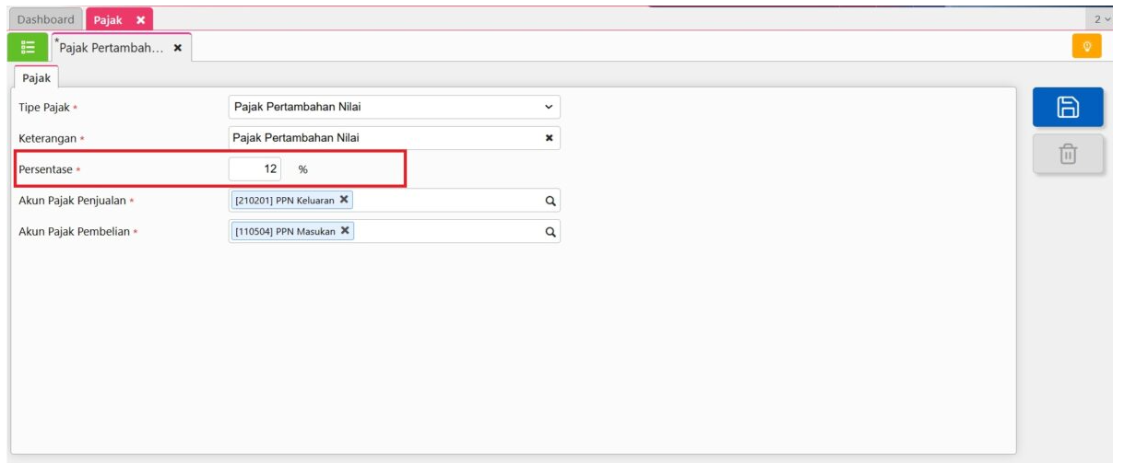This screenshot has width=1124, height=463.
Task: Click the Tipe Pajak label
Action: coord(44,108)
